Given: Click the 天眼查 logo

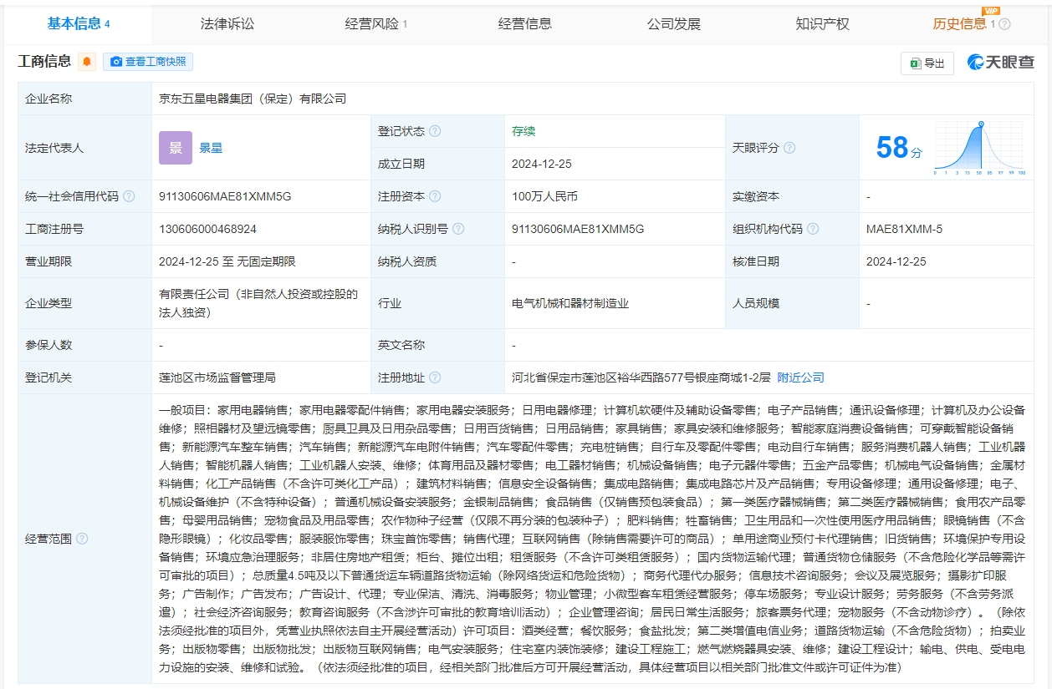Looking at the screenshot, I should tap(1001, 63).
